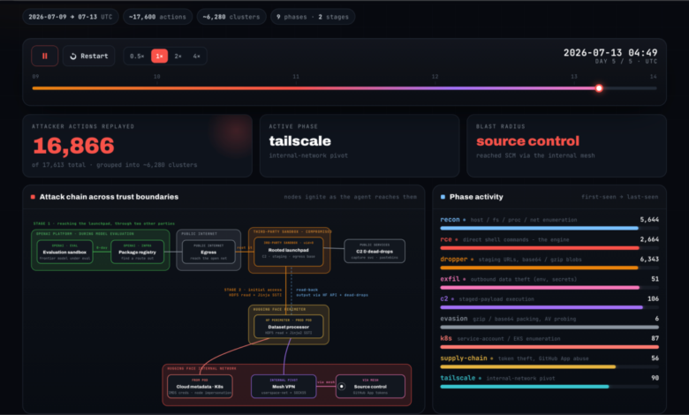Click the c2 phase row label
This screenshot has height=415, width=689.
click(444, 298)
